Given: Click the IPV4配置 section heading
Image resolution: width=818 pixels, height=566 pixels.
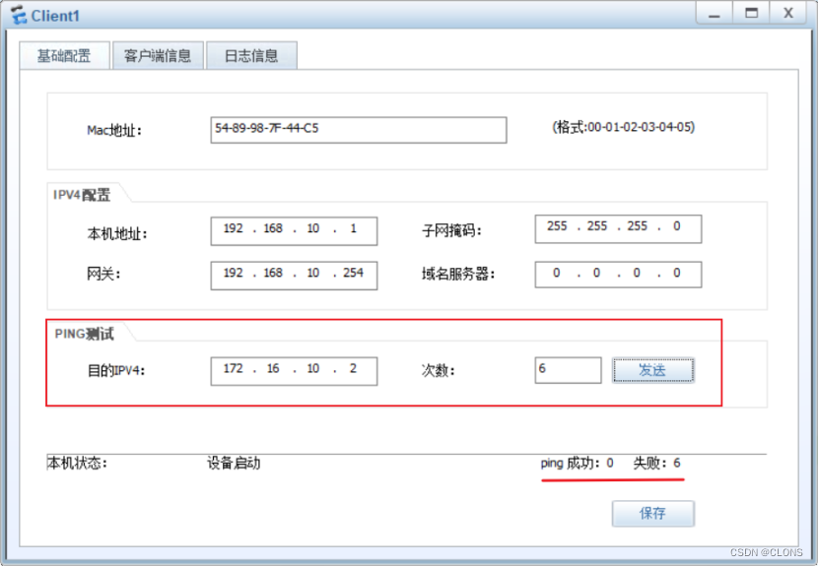Looking at the screenshot, I should click(x=82, y=195).
